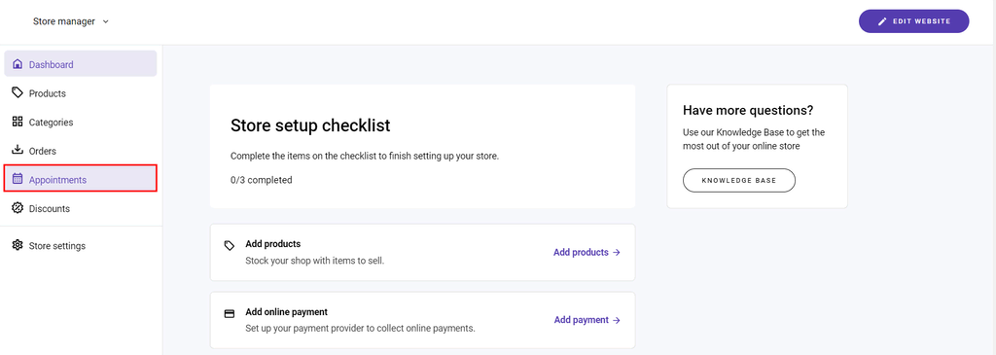Click the Categories grid icon

tap(18, 122)
